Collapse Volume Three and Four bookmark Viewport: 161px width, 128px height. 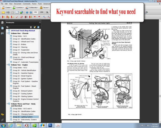pyautogui.click(x=7, y=104)
